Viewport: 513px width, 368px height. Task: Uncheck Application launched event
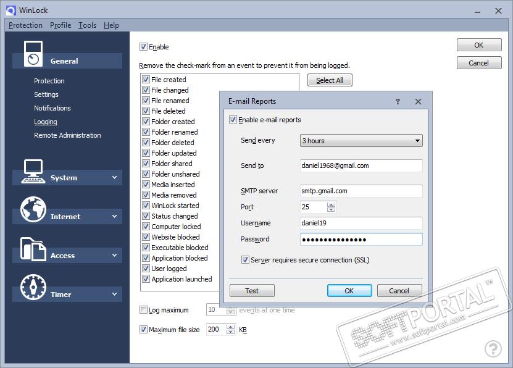tap(146, 279)
